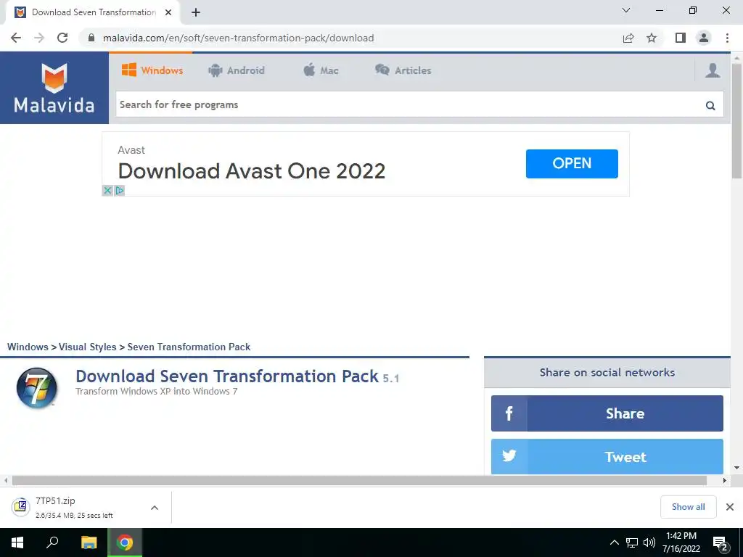Open the tab search chevron
The height and width of the screenshot is (557, 743).
point(626,10)
